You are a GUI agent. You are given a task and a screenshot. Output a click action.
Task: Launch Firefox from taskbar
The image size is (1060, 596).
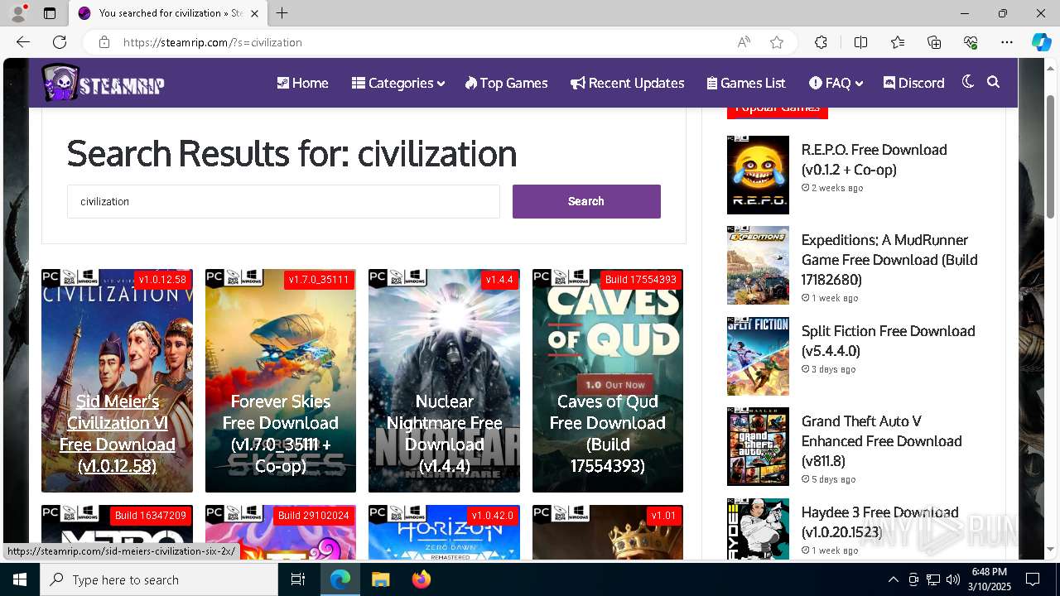click(422, 579)
